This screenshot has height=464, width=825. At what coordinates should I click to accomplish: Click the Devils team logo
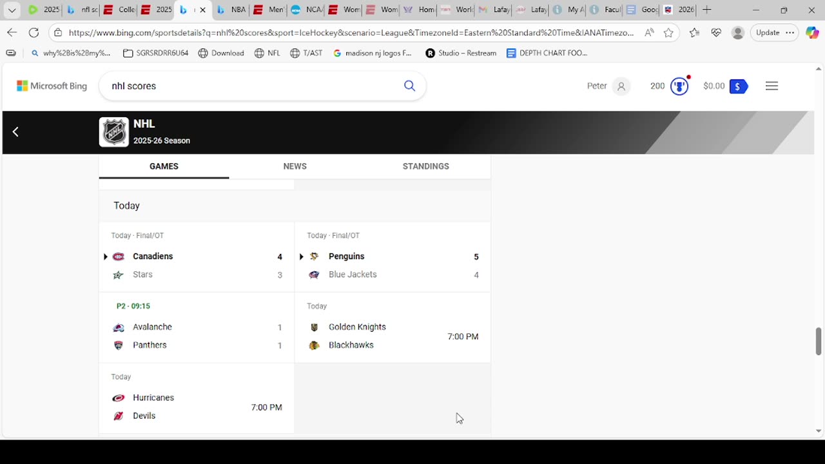(118, 416)
